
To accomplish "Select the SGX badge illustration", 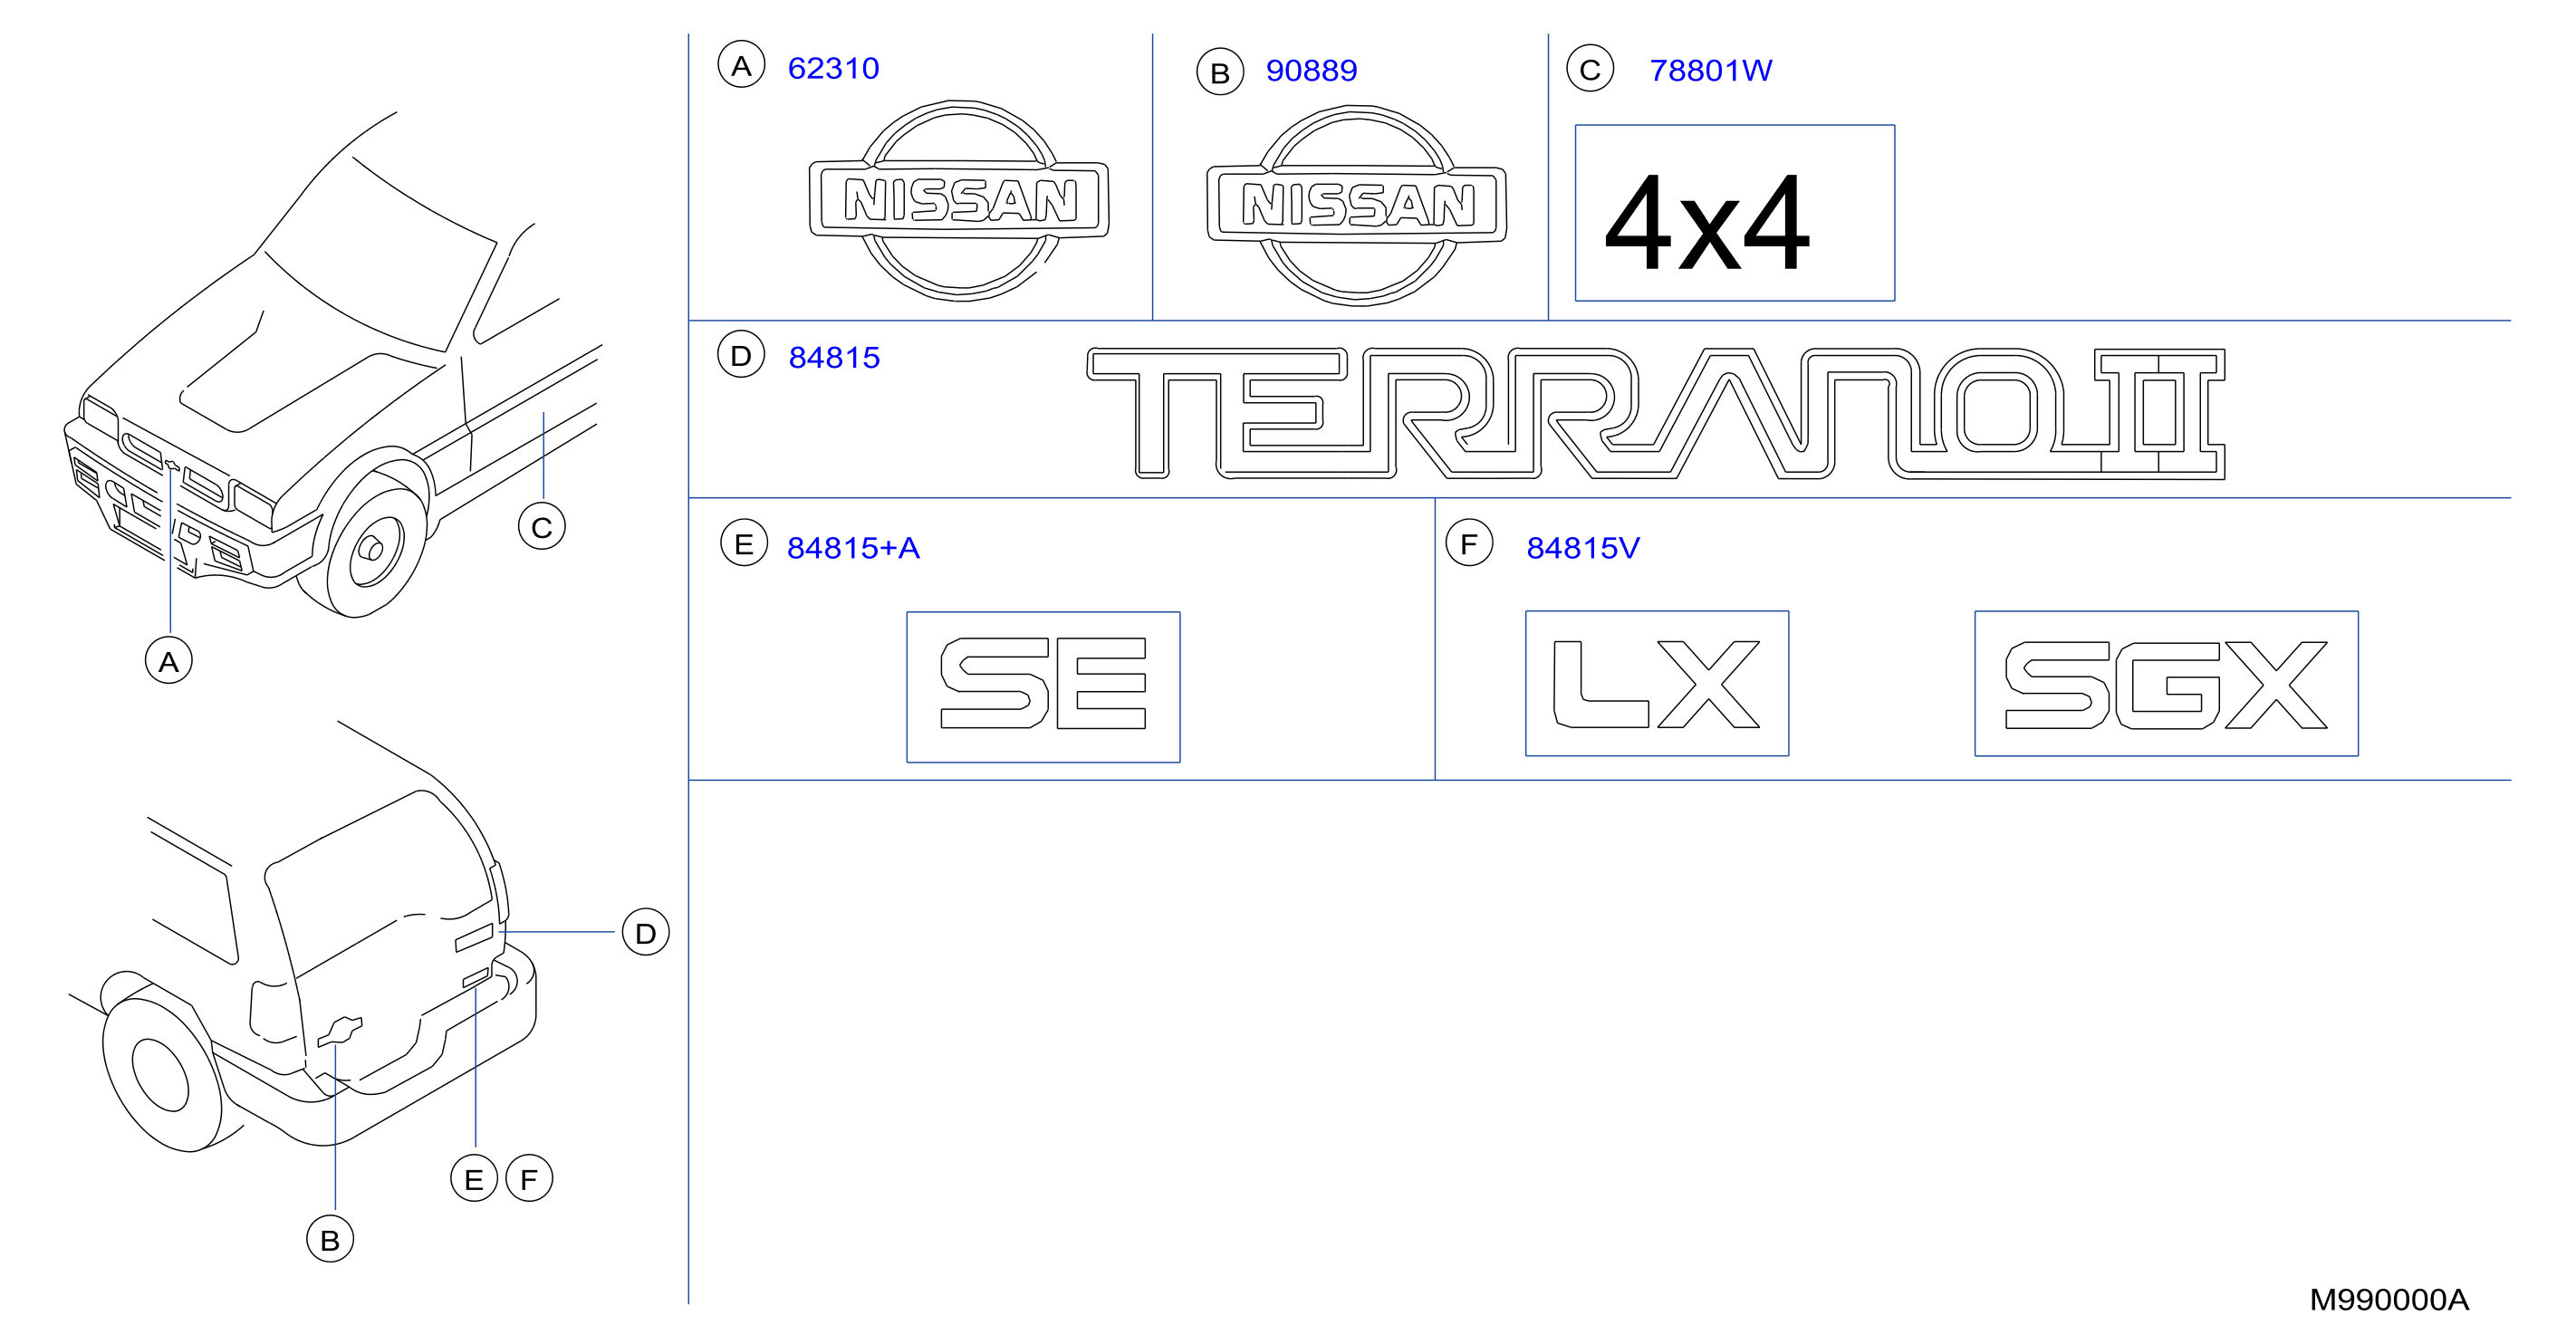I will coord(2166,684).
